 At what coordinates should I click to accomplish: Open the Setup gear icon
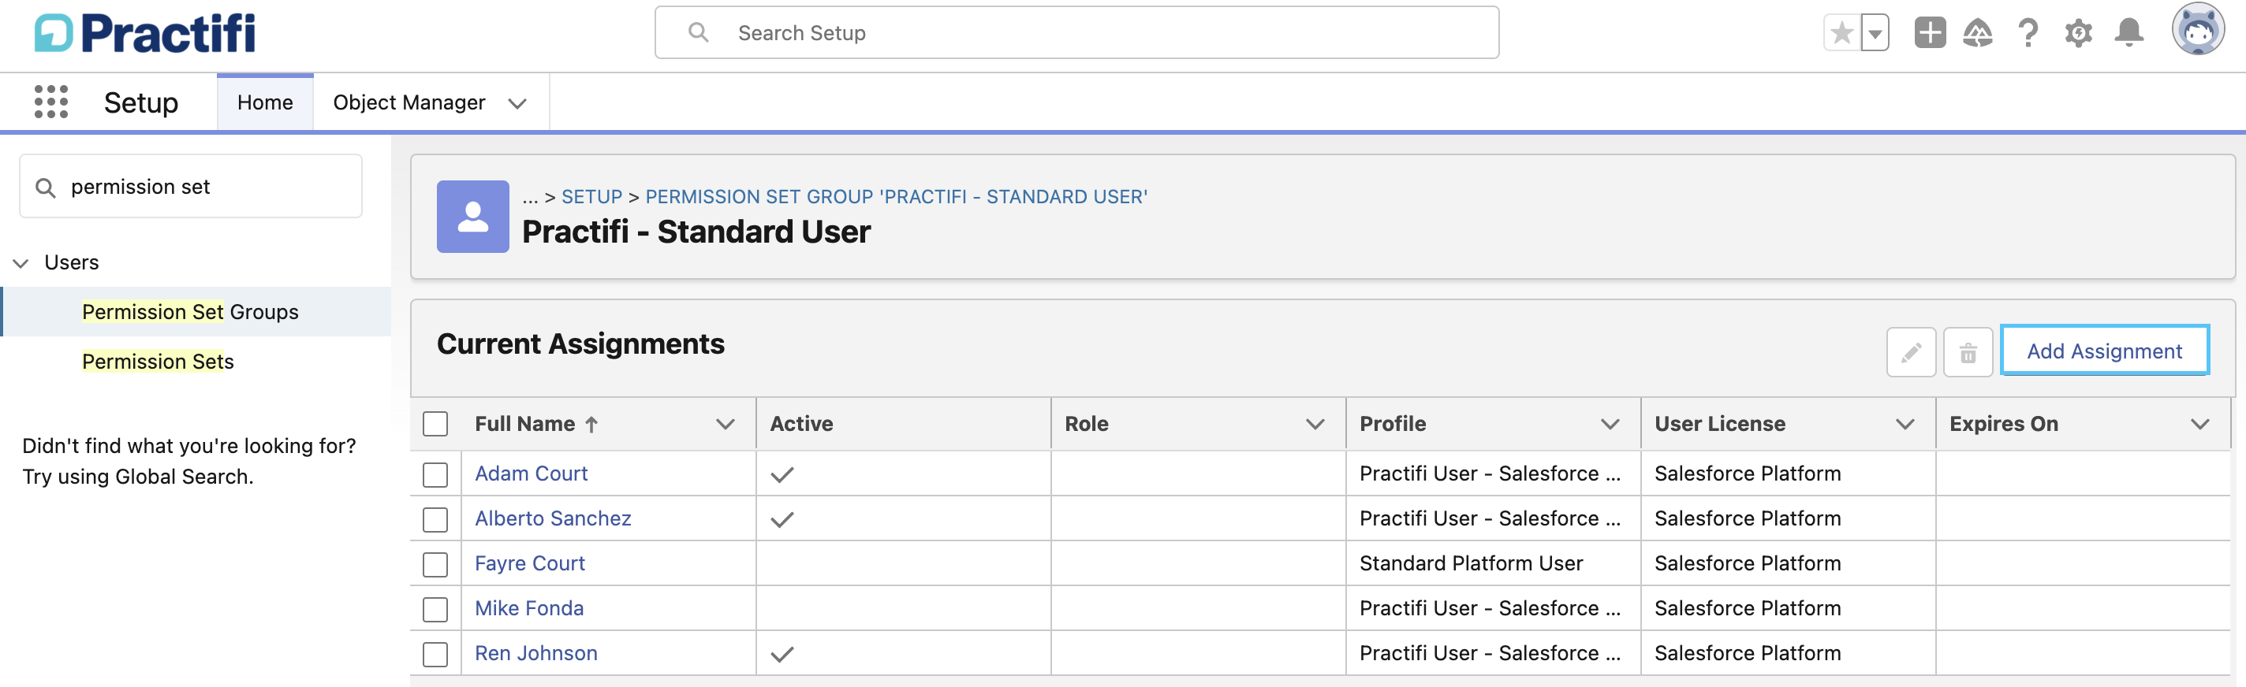point(2079,33)
